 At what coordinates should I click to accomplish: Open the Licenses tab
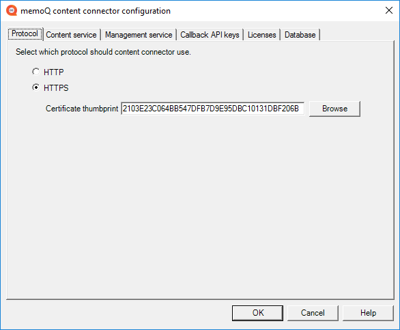tap(261, 35)
